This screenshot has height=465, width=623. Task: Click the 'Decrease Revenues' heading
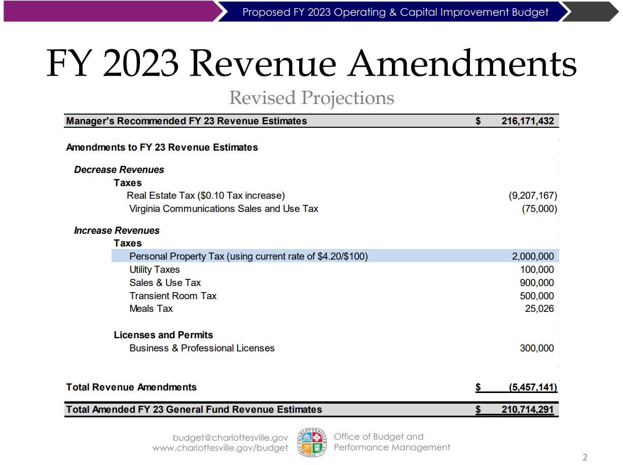119,170
